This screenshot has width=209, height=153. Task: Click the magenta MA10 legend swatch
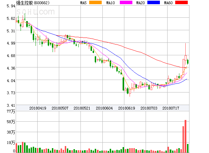tap(126, 2)
